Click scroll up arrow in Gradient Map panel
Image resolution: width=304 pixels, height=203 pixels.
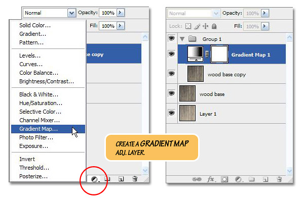289,37
